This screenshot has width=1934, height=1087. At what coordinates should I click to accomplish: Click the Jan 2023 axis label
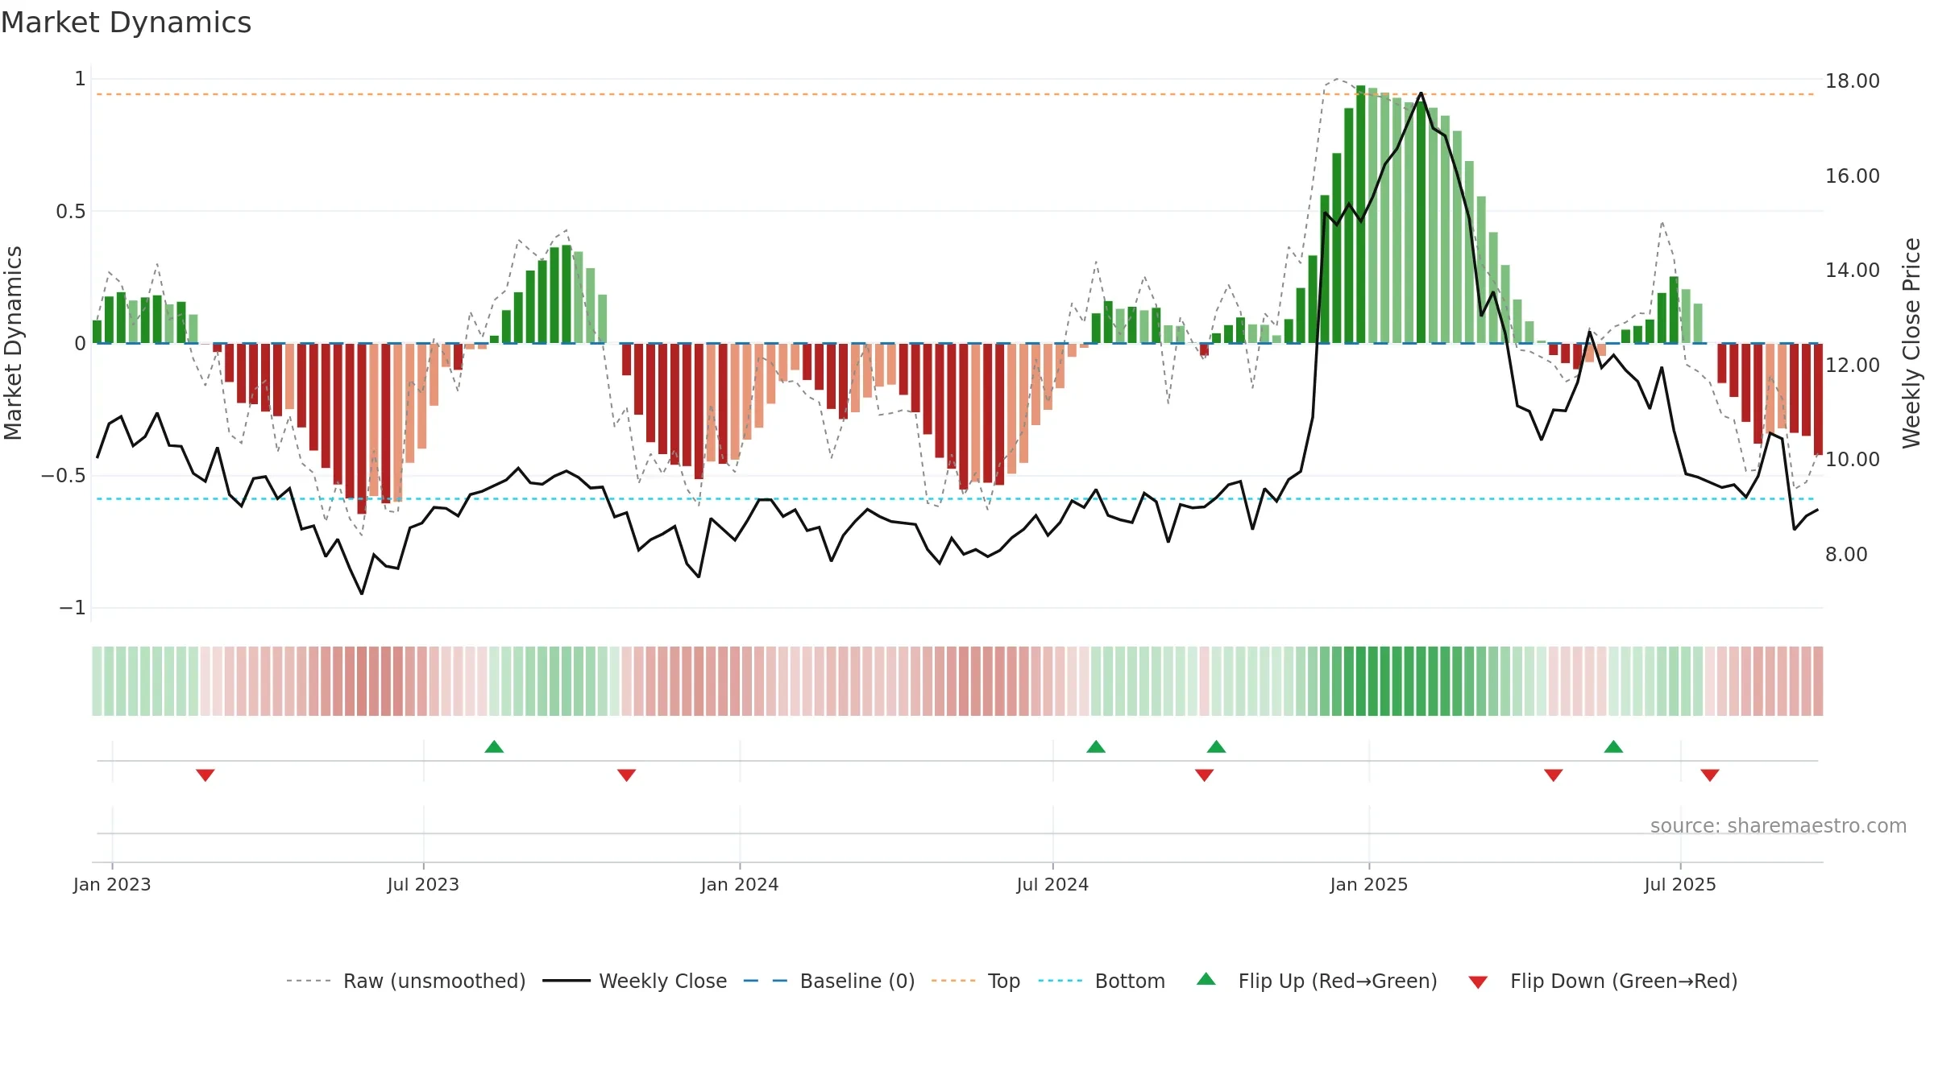(x=112, y=884)
